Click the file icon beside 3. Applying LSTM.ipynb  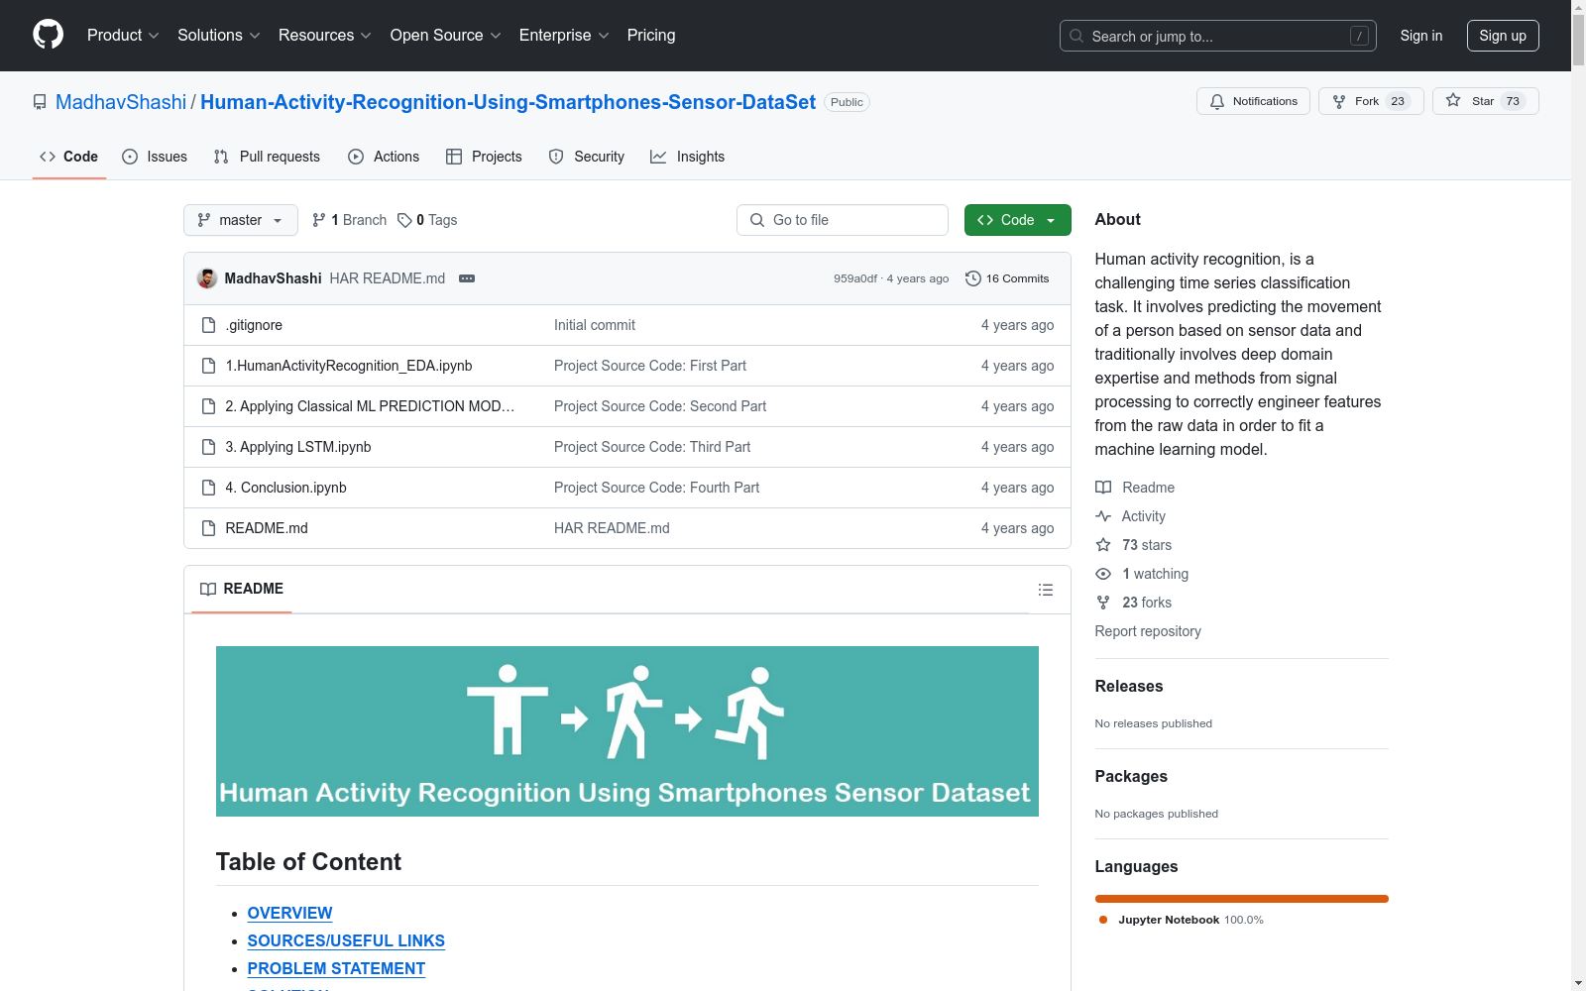click(x=208, y=447)
